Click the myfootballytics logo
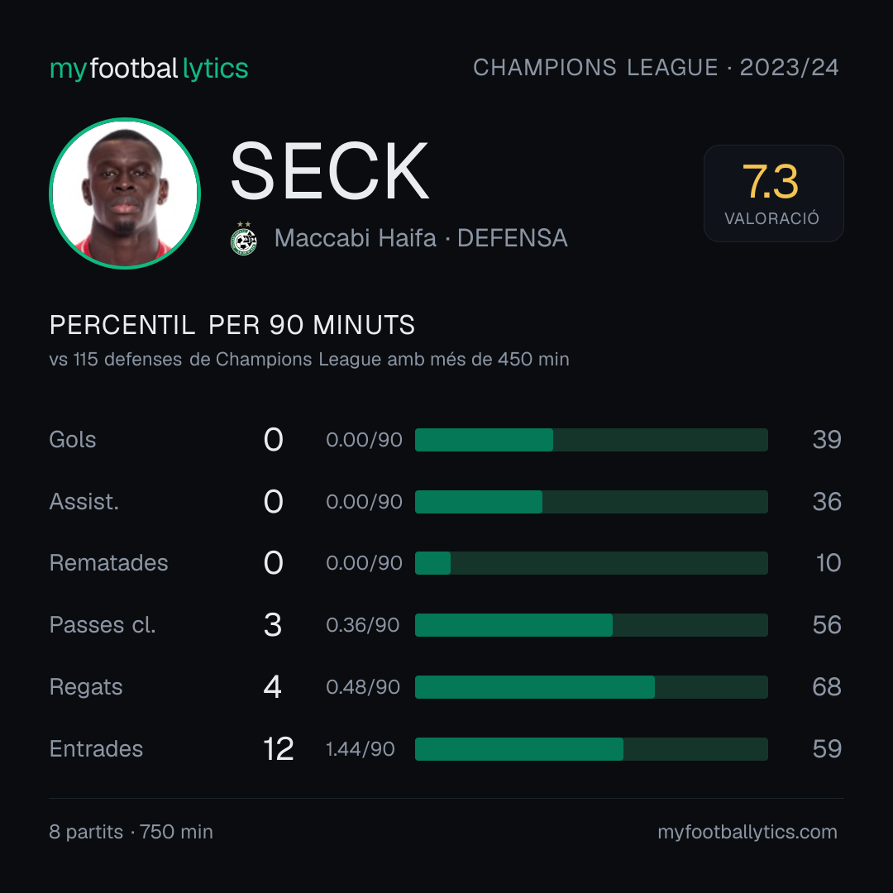Viewport: 893px width, 893px height. tap(149, 69)
